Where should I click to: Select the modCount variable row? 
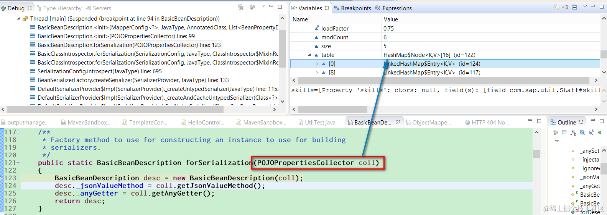pyautogui.click(x=445, y=37)
